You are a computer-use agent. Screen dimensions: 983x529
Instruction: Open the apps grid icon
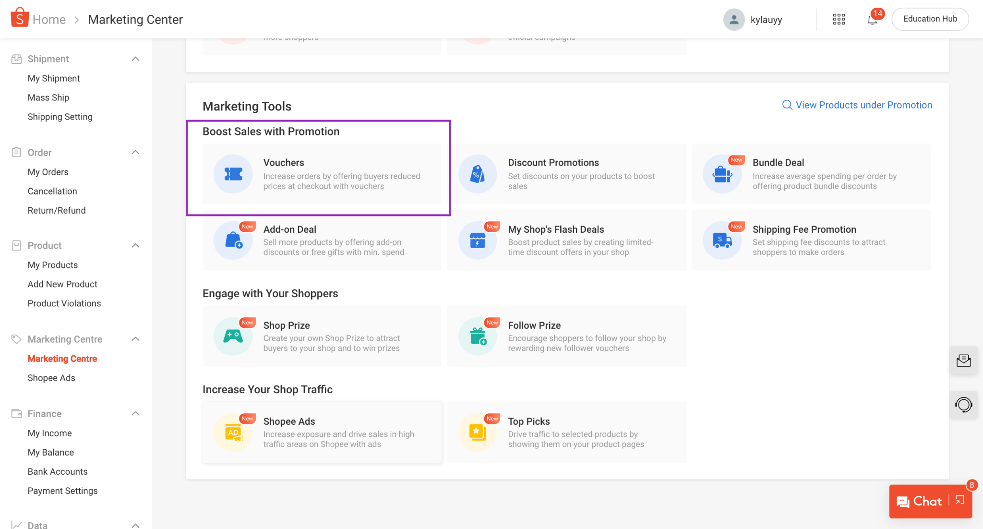839,19
